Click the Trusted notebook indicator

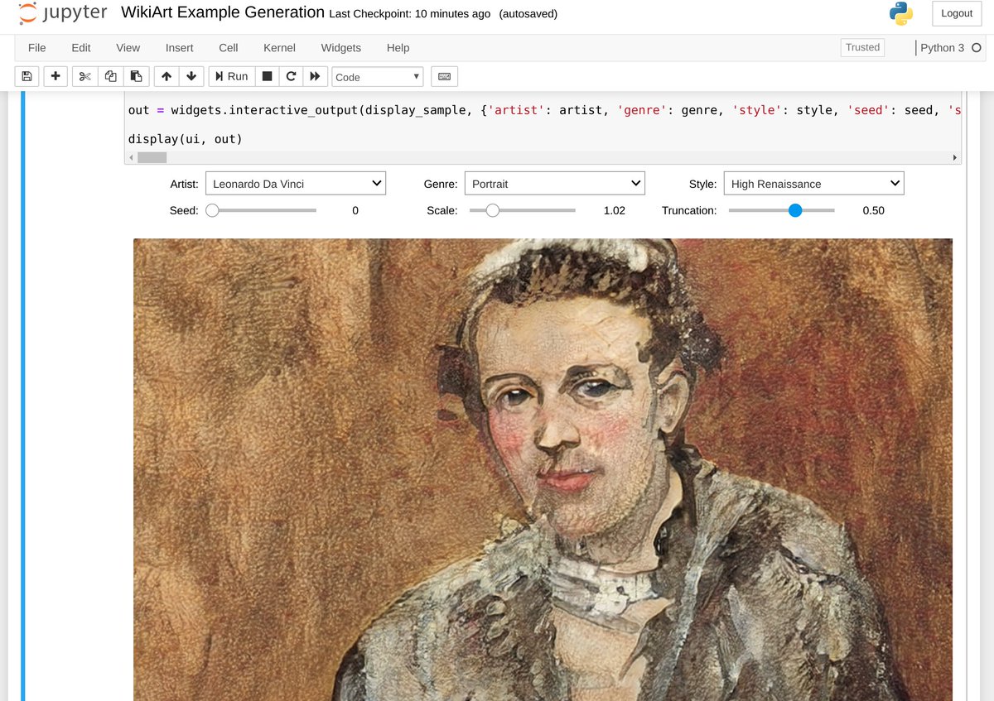click(862, 48)
